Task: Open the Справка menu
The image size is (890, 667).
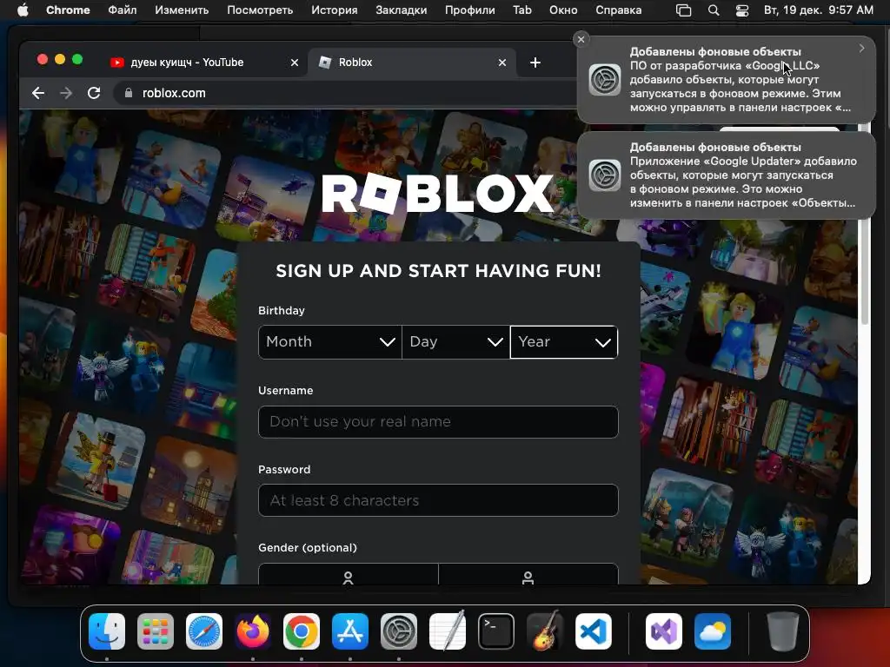Action: pyautogui.click(x=619, y=10)
